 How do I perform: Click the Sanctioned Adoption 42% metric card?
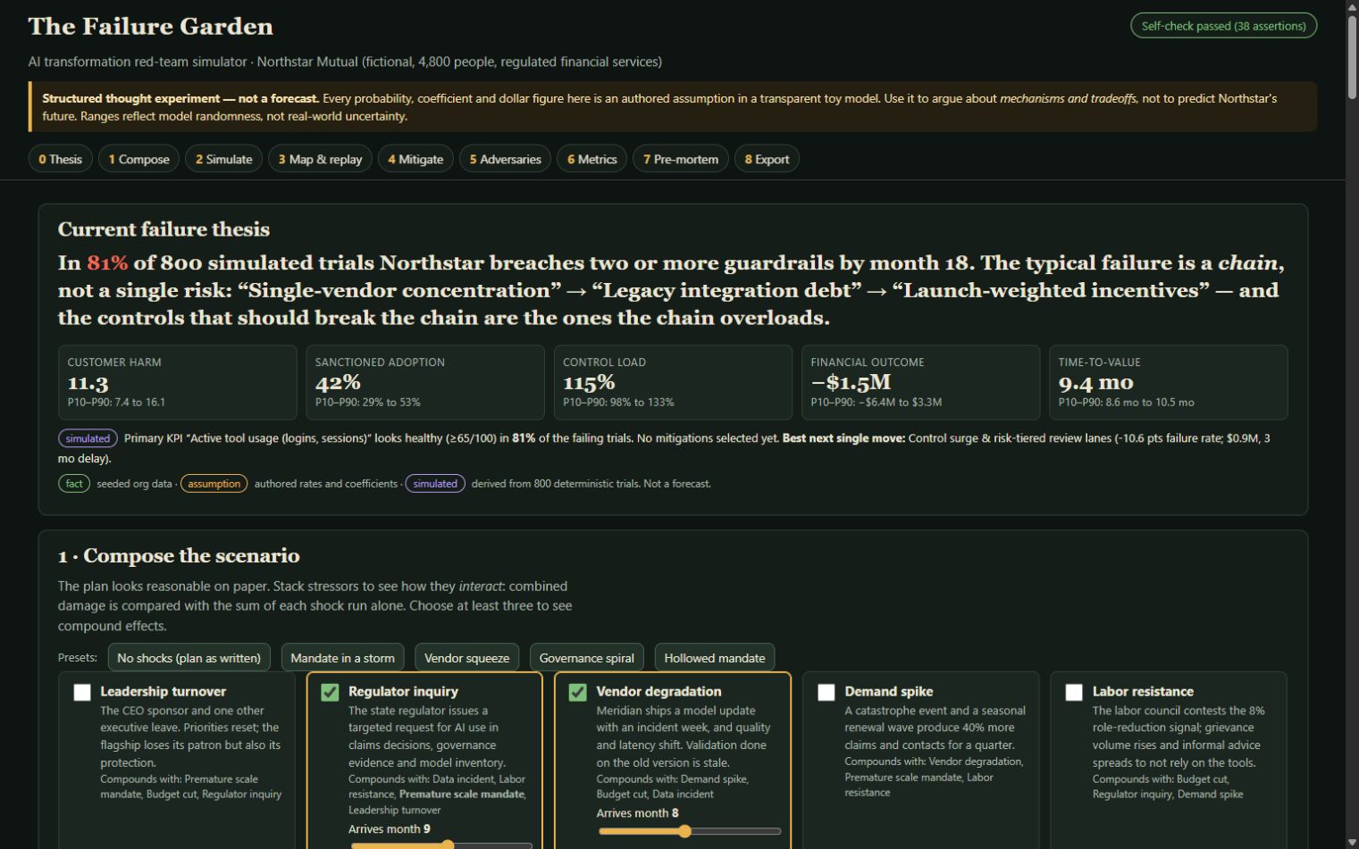(x=425, y=382)
